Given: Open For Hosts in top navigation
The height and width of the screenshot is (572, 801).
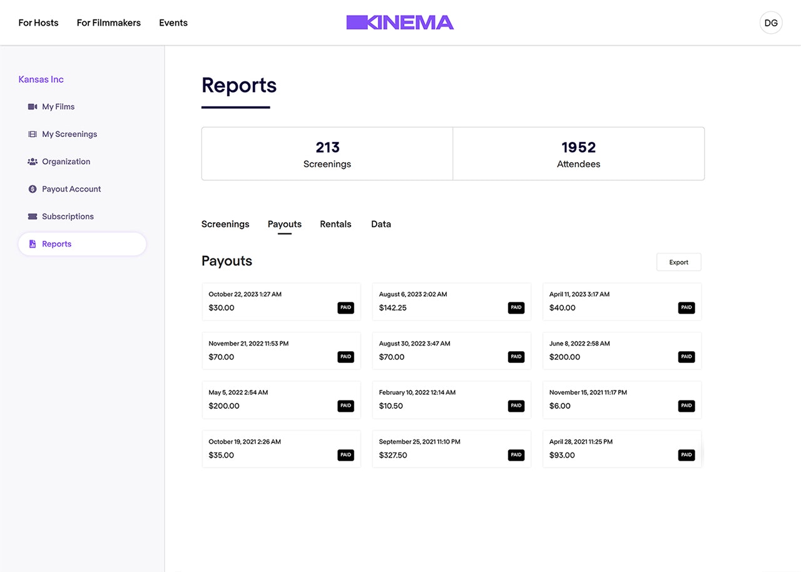Looking at the screenshot, I should tap(38, 23).
